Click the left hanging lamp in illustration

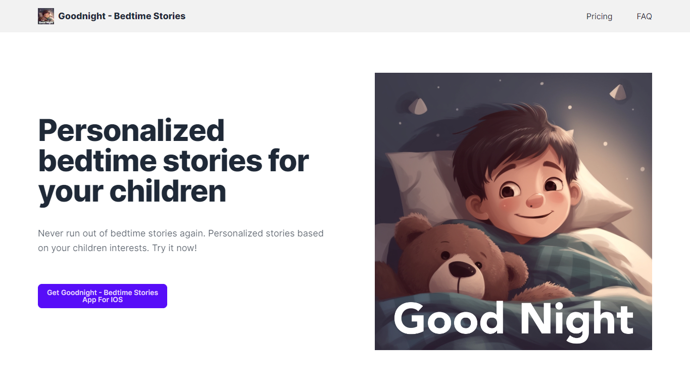coord(418,106)
